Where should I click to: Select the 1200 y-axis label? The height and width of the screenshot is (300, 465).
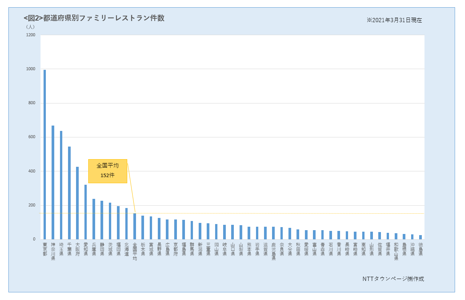[x=31, y=35]
